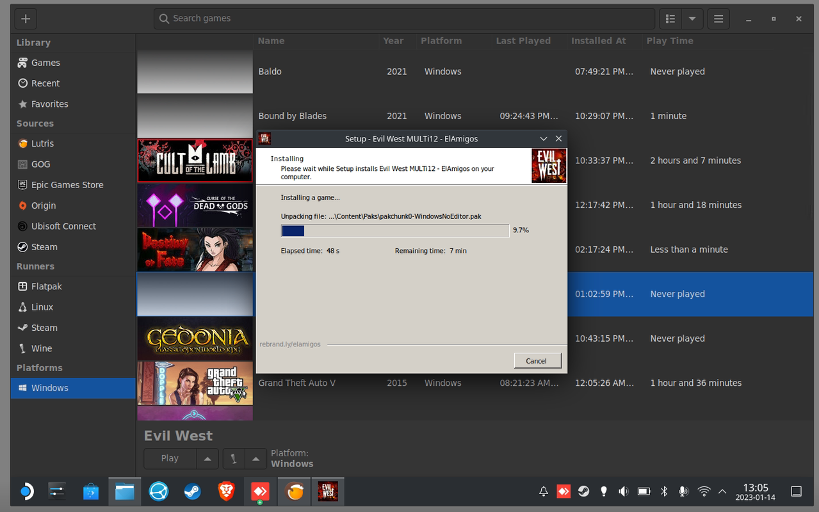The height and width of the screenshot is (512, 819).
Task: Open Epic Games Store source
Action: click(73, 184)
